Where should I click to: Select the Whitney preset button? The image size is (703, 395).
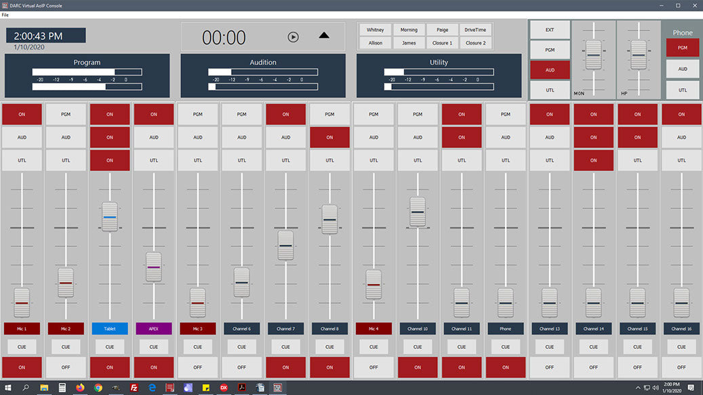coord(375,30)
